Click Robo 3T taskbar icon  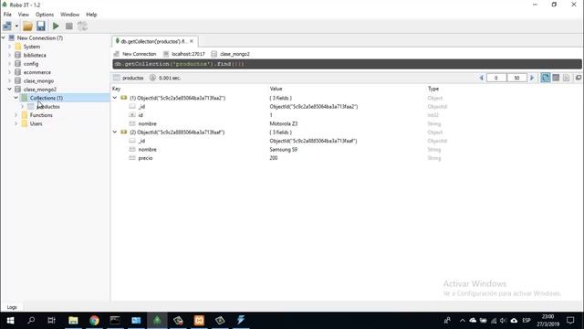tap(157, 321)
